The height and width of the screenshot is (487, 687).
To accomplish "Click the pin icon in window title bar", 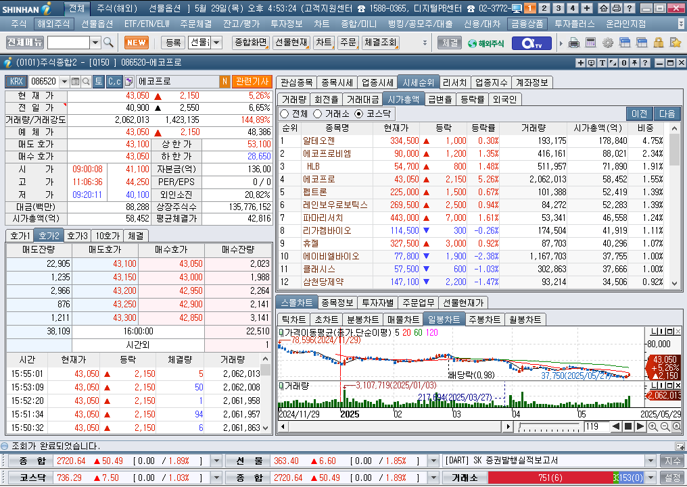I will (x=634, y=63).
